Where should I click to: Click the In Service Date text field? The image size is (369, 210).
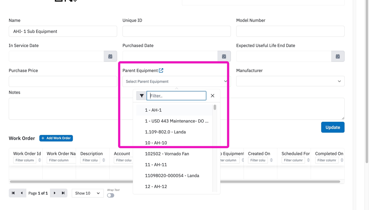(56, 56)
